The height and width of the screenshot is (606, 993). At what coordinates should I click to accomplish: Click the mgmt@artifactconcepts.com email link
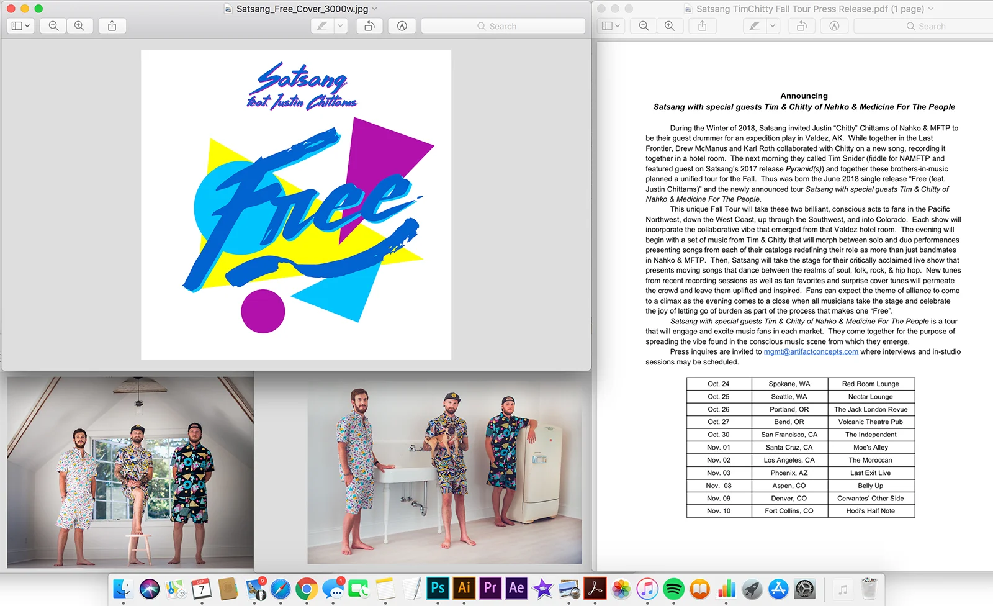click(x=811, y=351)
